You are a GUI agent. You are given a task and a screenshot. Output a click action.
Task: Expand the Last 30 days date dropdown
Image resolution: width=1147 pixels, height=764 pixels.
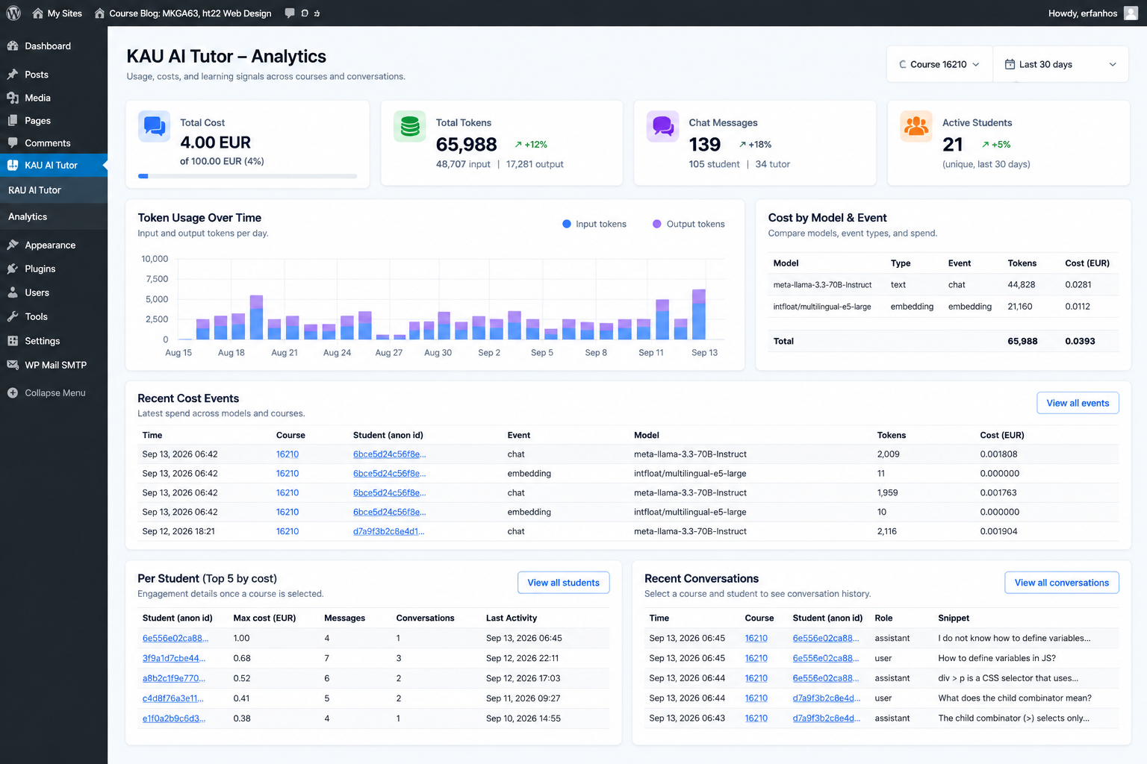pyautogui.click(x=1060, y=64)
